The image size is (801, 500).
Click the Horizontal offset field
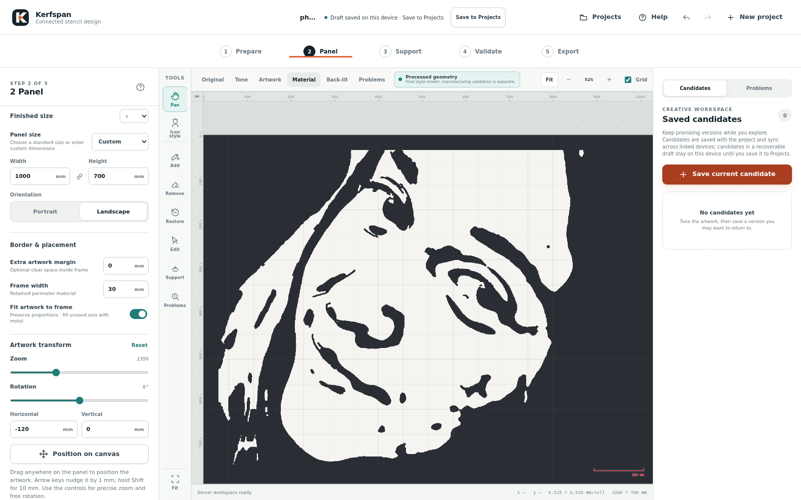44,429
